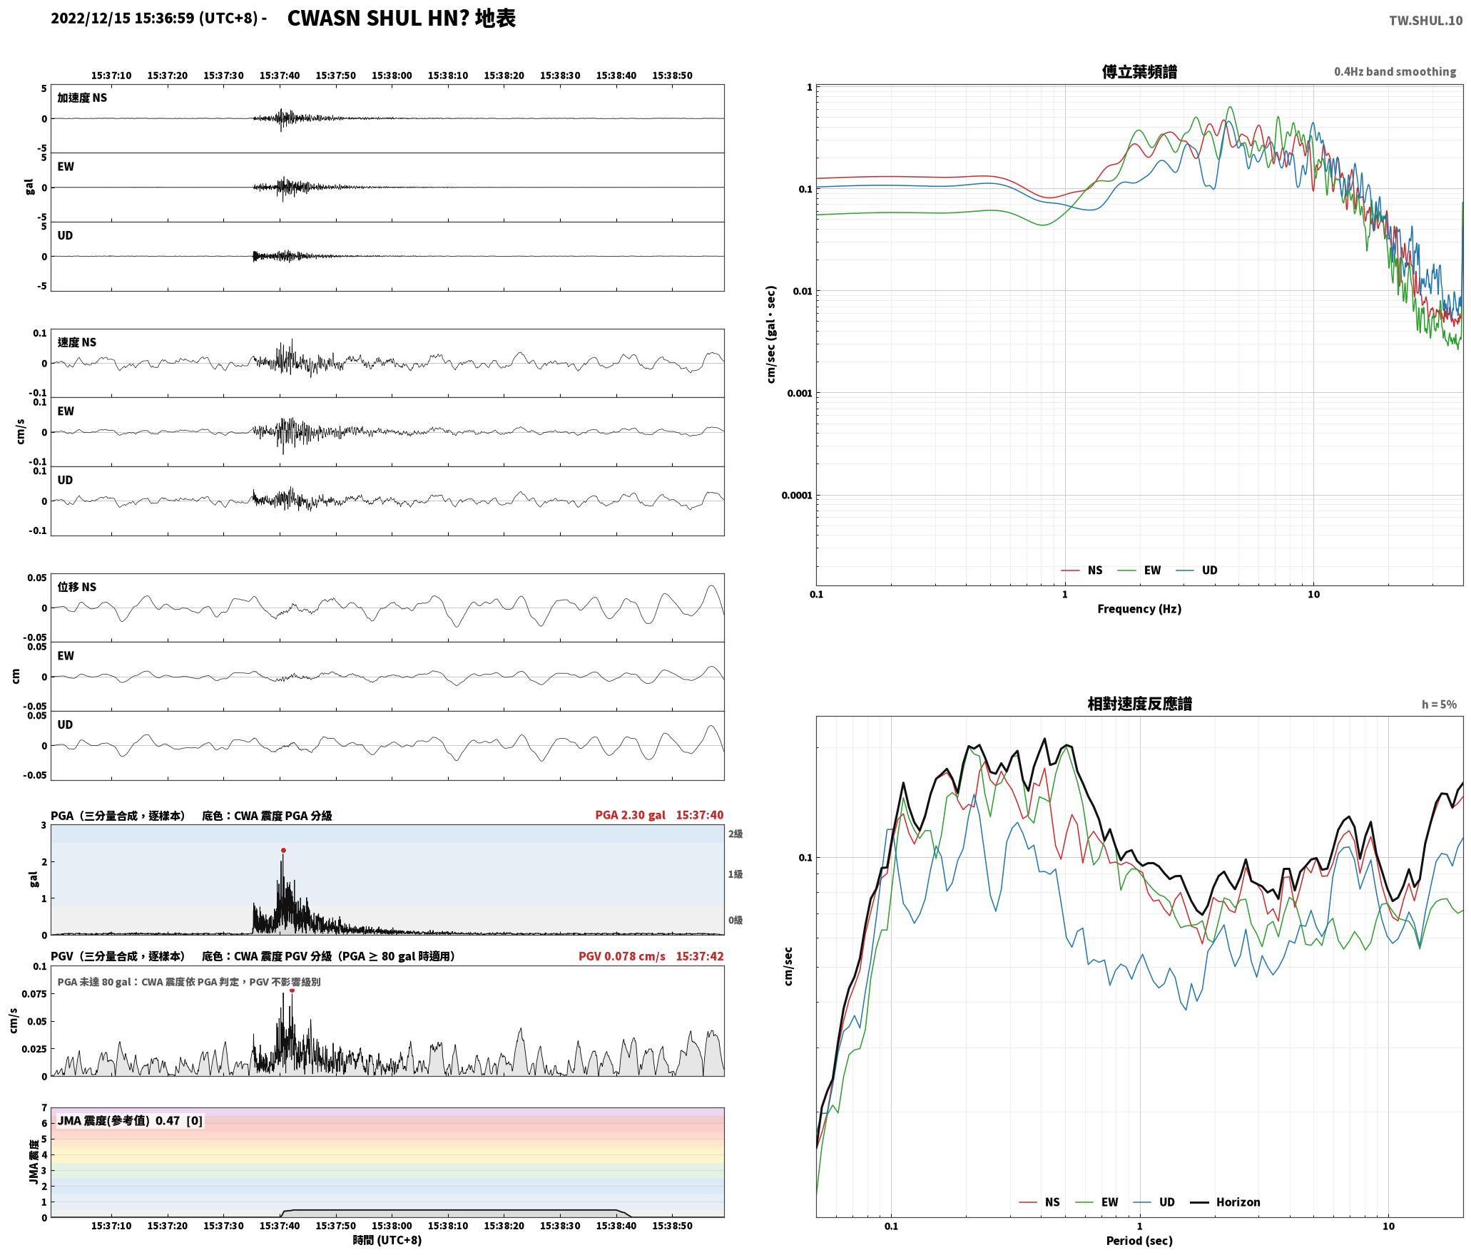Click the EW legend entry in Fourier spectrum
This screenshot has width=1471, height=1255.
[x=1139, y=570]
